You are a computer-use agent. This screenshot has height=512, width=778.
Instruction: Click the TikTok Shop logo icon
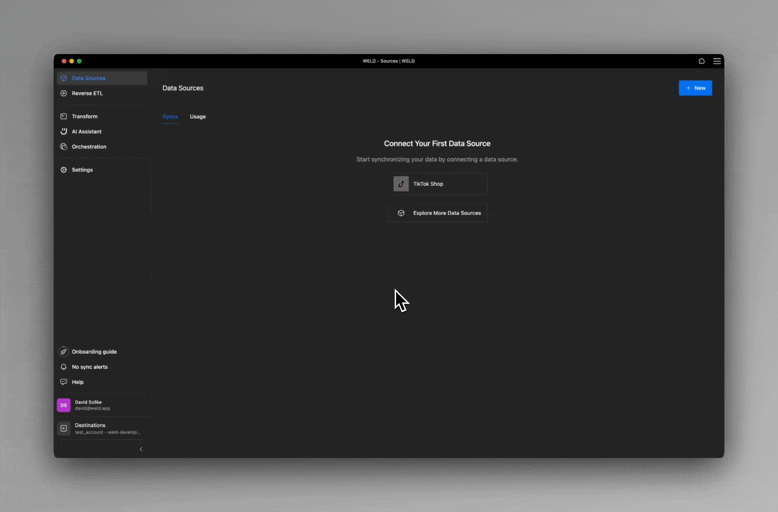(x=401, y=184)
